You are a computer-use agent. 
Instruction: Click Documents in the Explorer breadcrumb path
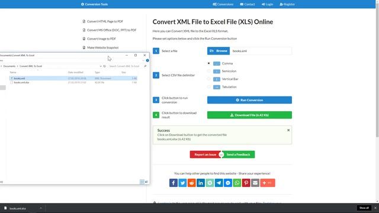(x=9, y=66)
